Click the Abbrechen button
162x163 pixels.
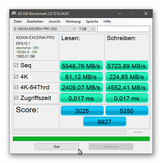point(111,147)
